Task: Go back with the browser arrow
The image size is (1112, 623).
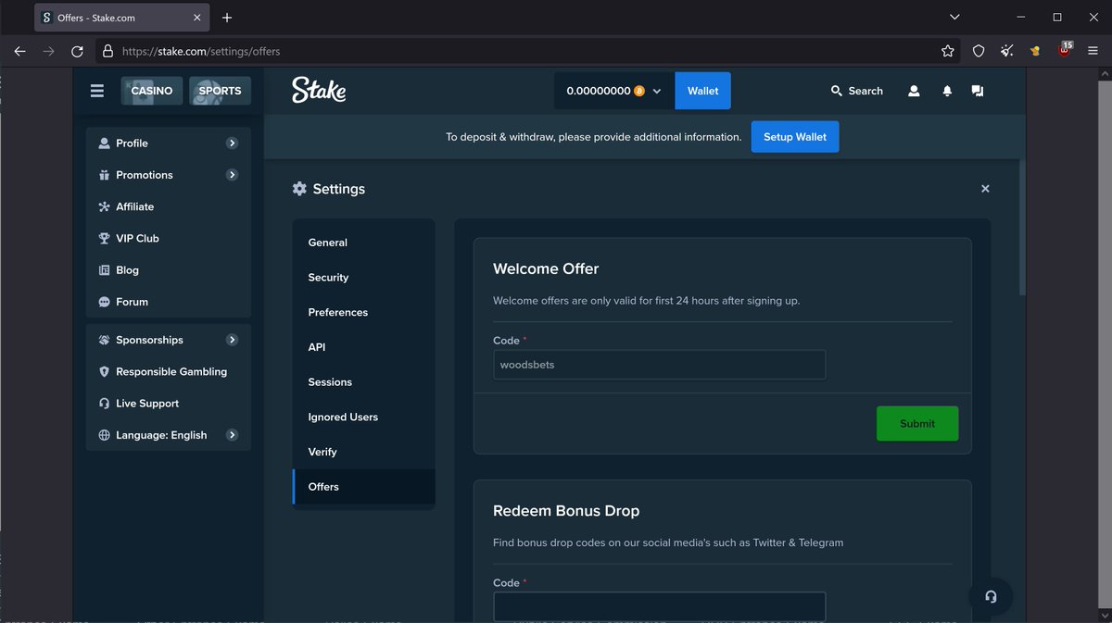Action: tap(19, 51)
